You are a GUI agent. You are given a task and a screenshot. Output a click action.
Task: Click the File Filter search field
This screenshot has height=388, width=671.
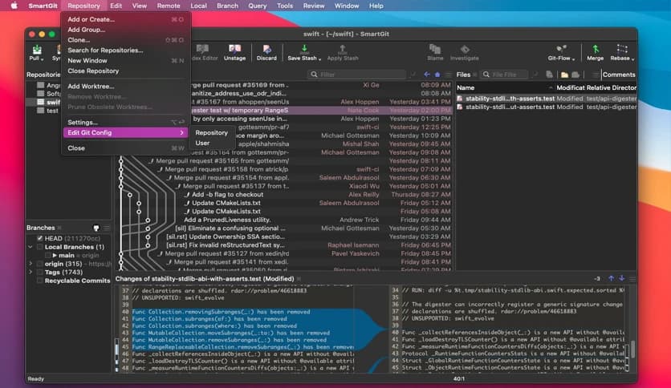pos(514,75)
